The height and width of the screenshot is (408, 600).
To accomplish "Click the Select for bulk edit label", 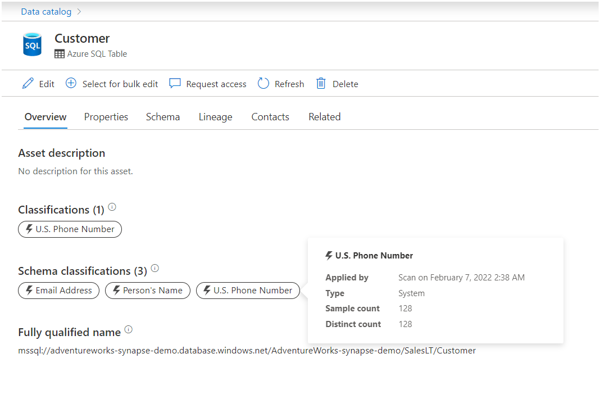I will coord(120,84).
